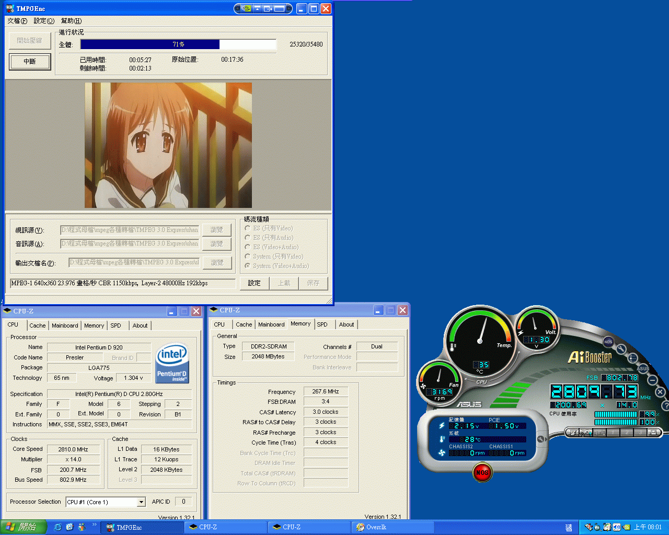Click the move-to-next-display icon in TMPGEnc title bar
The width and height of the screenshot is (669, 535).
pos(268,8)
